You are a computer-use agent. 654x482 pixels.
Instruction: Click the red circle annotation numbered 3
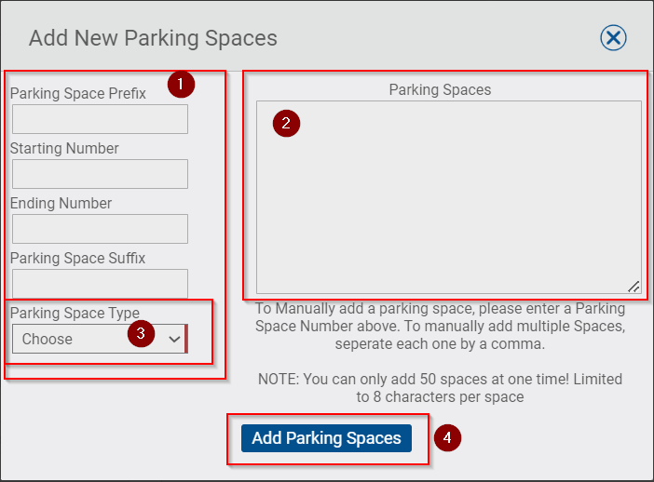click(x=141, y=333)
